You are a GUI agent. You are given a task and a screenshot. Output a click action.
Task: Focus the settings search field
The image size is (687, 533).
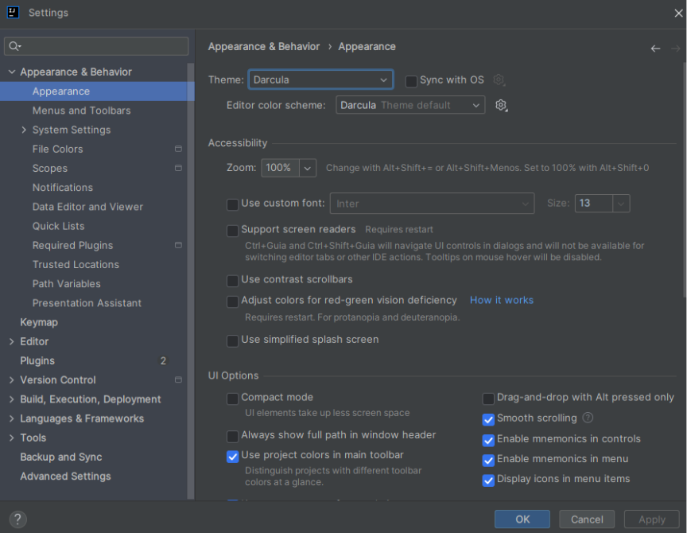[96, 46]
